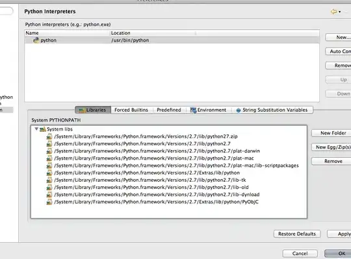Click the String Substitution Variables globe icon

tap(239, 110)
